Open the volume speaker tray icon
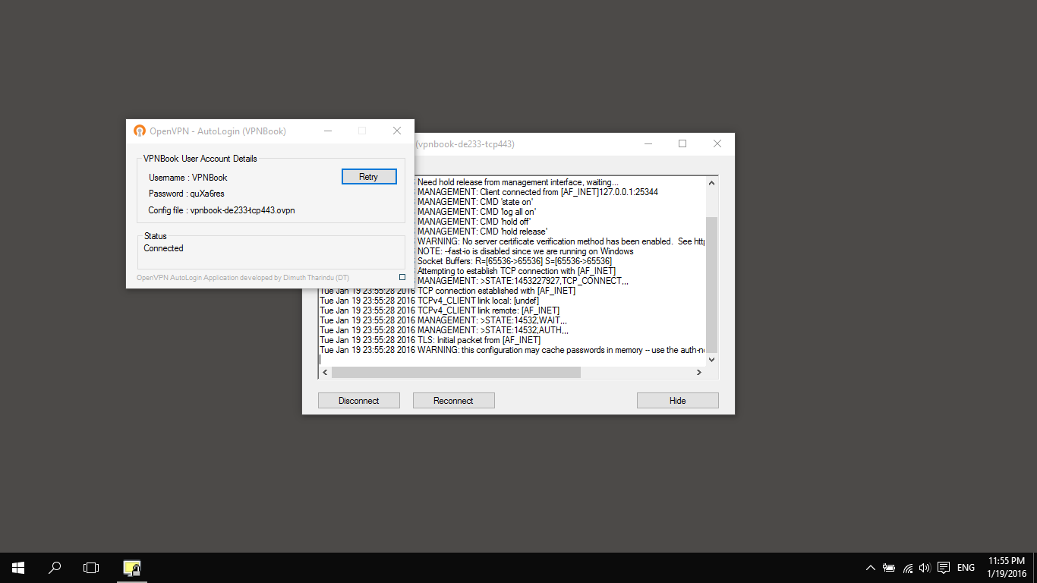Image resolution: width=1037 pixels, height=583 pixels. coord(924,568)
